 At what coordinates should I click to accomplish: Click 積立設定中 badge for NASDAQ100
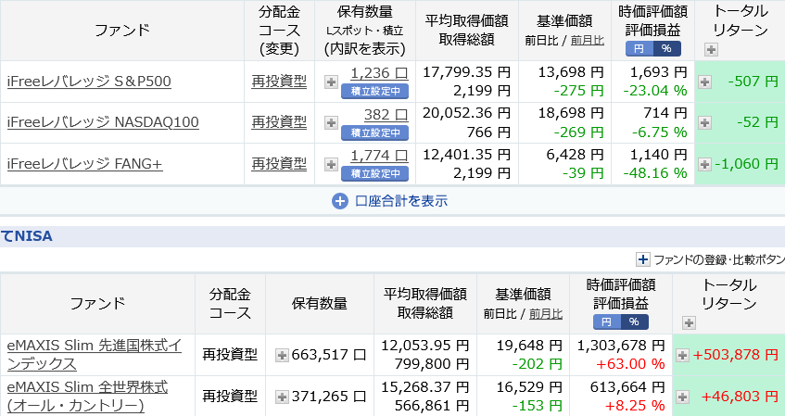coord(374,132)
